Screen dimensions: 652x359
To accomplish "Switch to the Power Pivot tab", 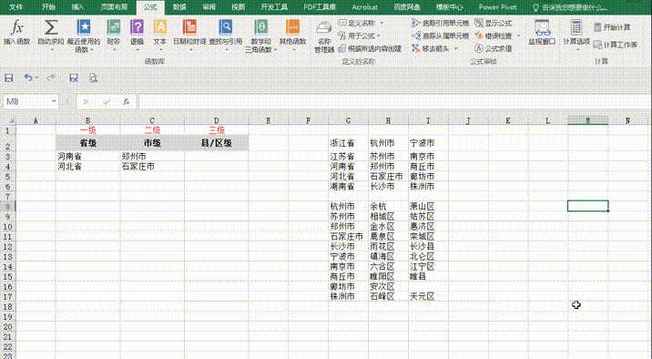I will pyautogui.click(x=497, y=7).
